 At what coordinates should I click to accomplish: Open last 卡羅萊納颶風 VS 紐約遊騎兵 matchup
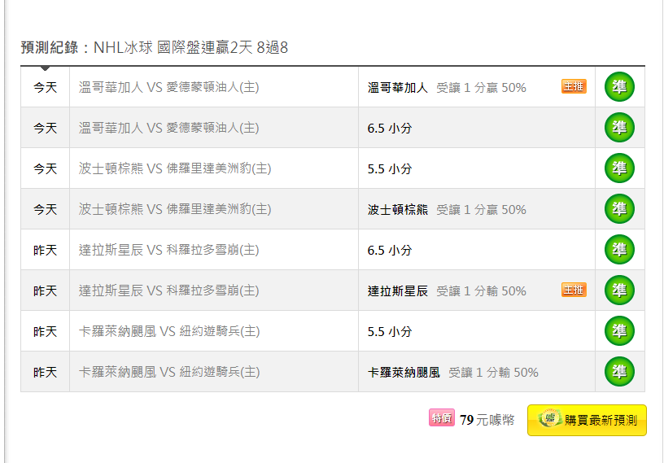click(x=169, y=372)
